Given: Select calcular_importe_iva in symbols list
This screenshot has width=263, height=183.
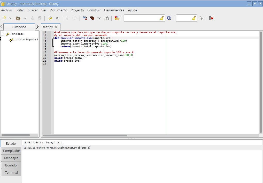Looking at the screenshot, I should tap(26, 40).
